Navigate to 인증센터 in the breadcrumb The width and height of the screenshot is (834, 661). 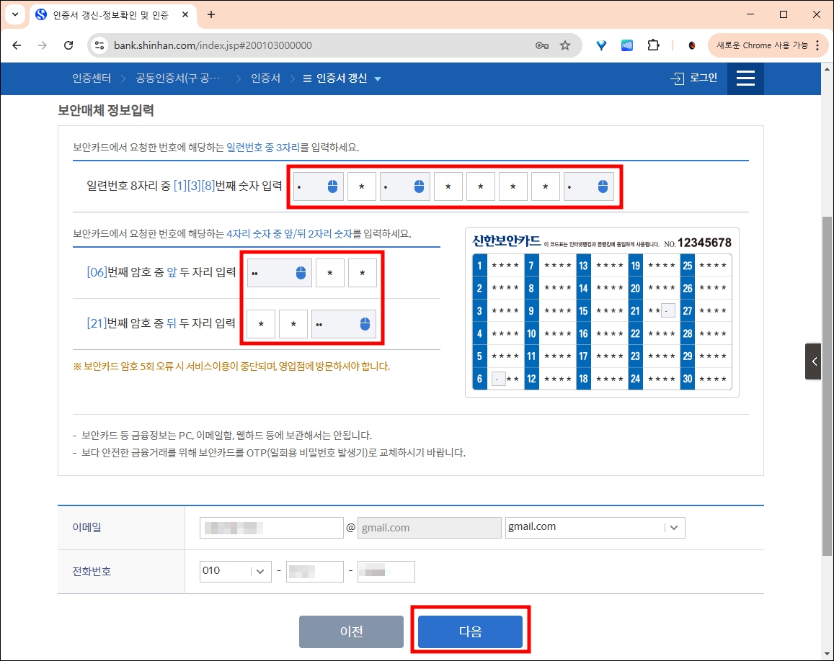click(92, 79)
